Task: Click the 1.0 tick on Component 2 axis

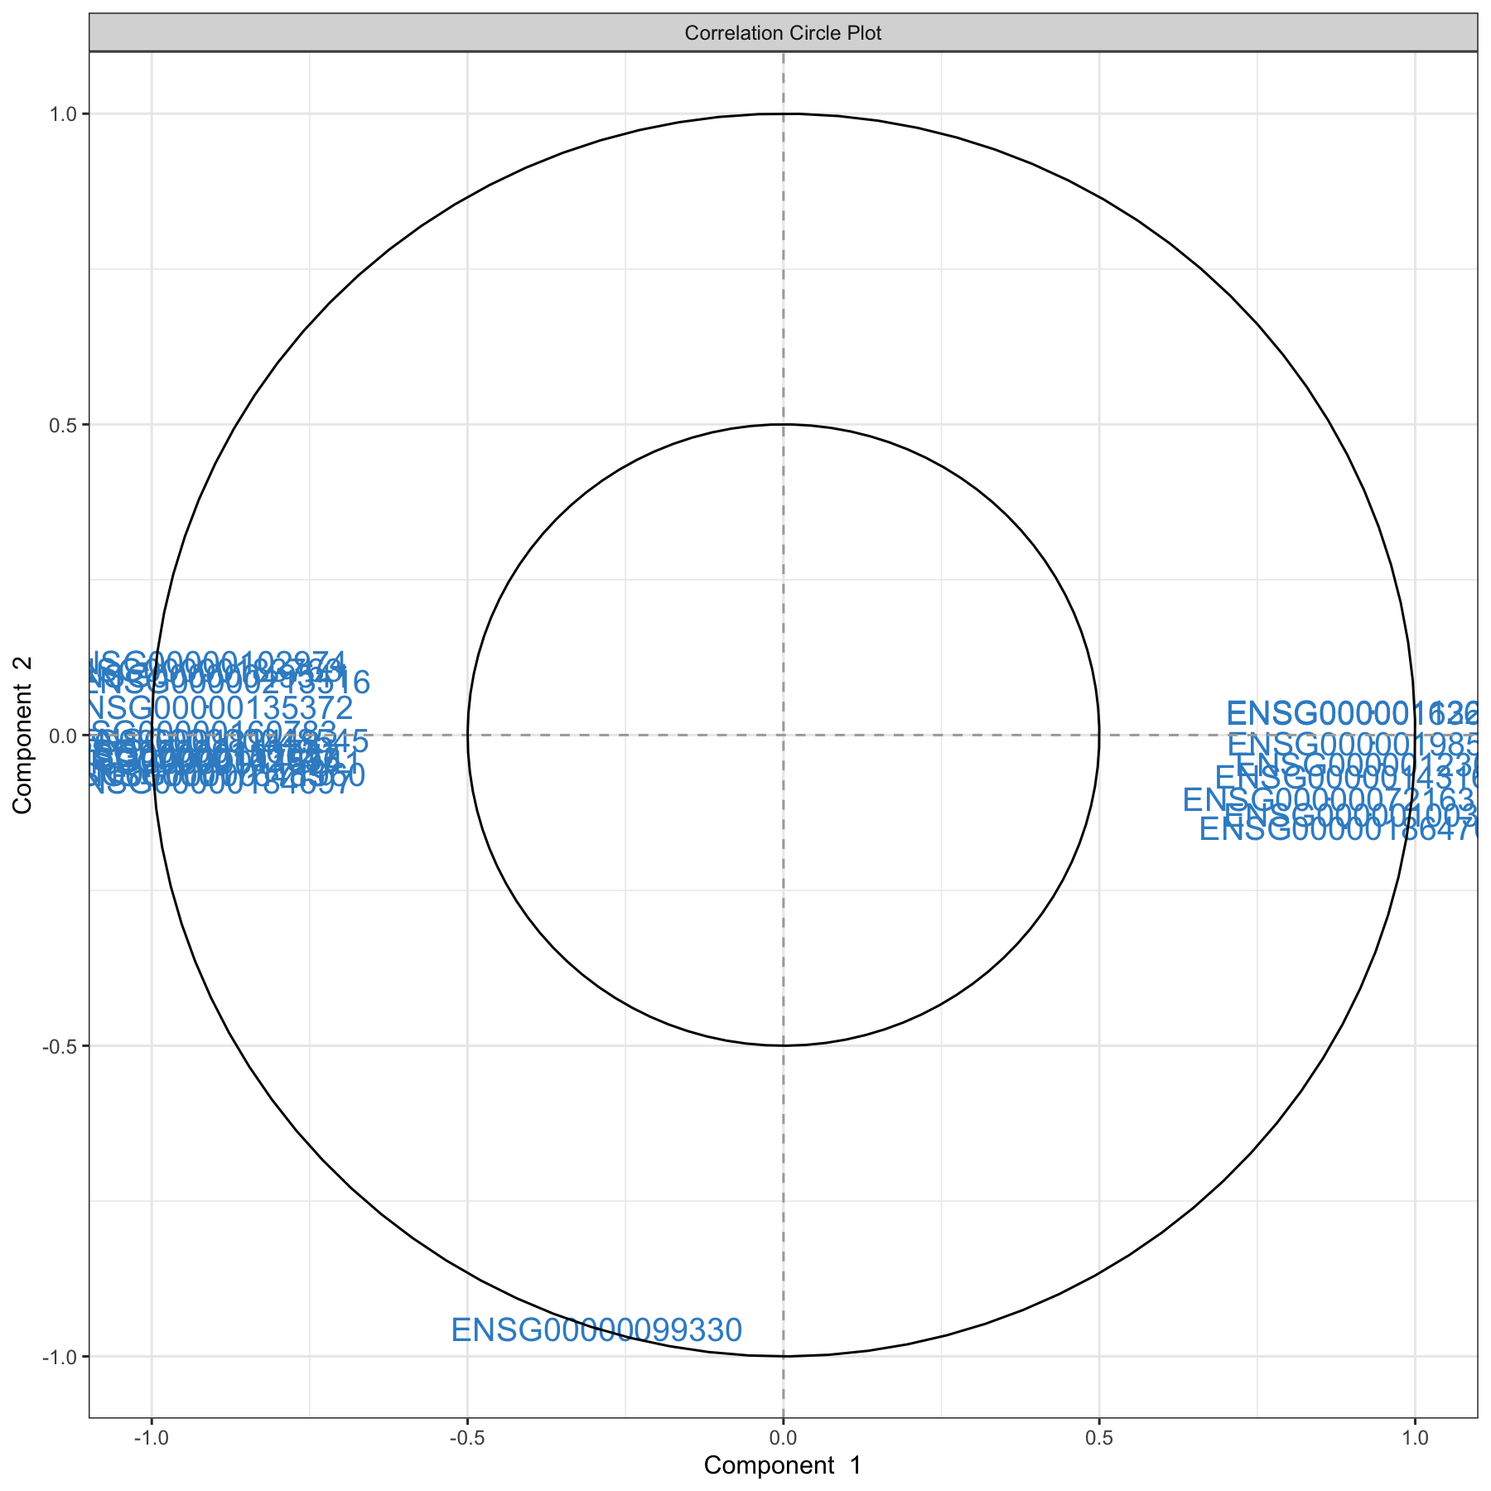Action: 65,114
